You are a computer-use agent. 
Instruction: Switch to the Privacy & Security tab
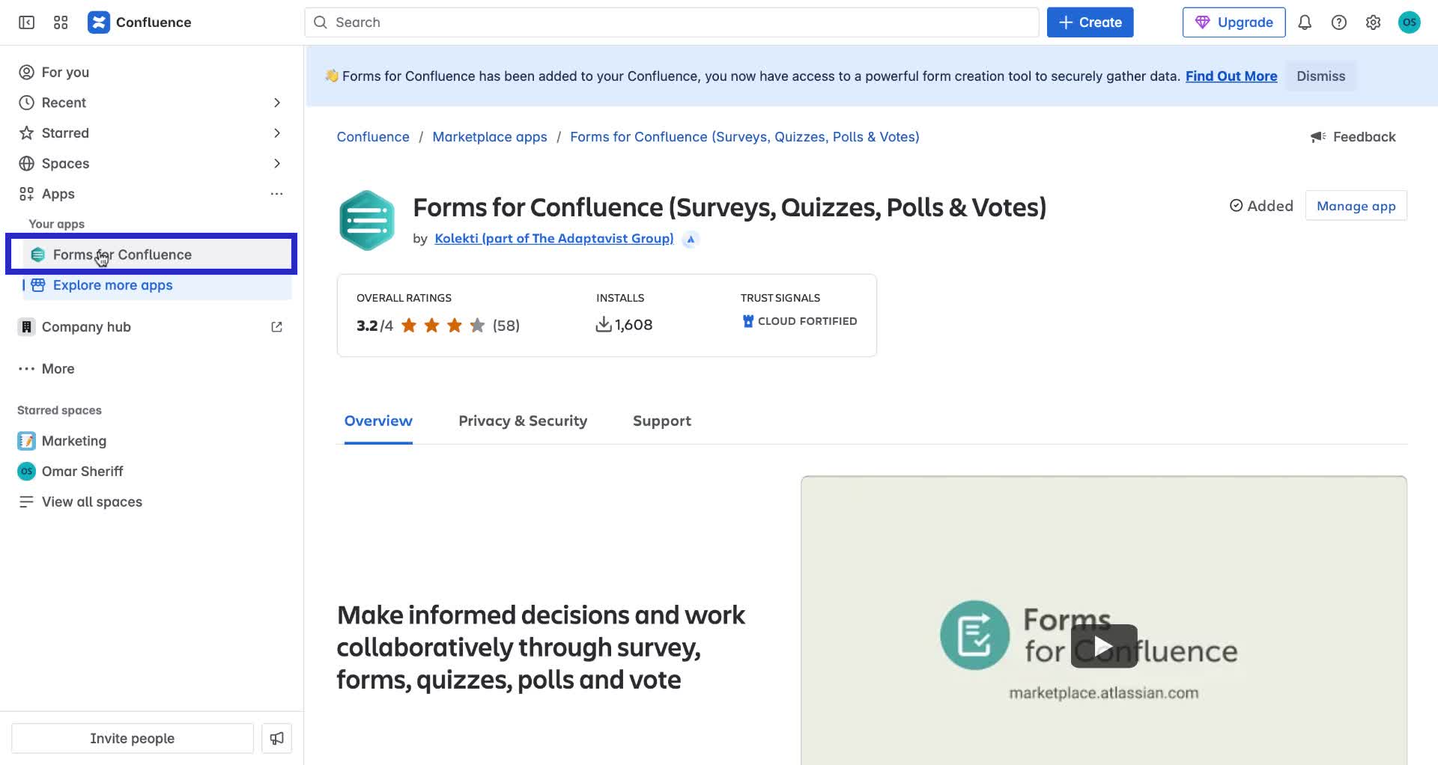point(522,421)
